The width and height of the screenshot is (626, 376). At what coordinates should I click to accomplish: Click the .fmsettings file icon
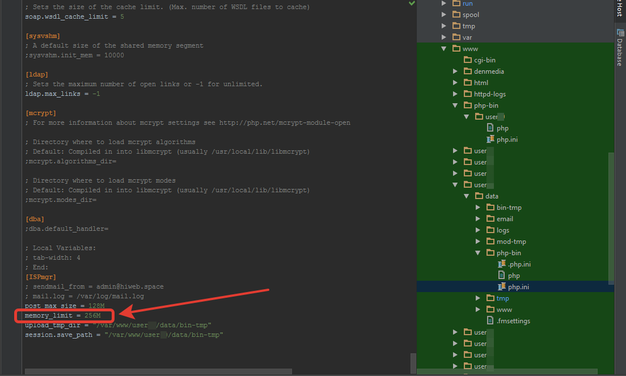(x=490, y=320)
